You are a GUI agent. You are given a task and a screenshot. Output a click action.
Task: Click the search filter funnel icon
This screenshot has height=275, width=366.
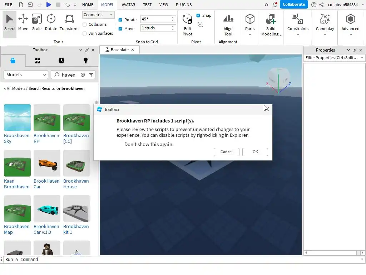point(91,74)
